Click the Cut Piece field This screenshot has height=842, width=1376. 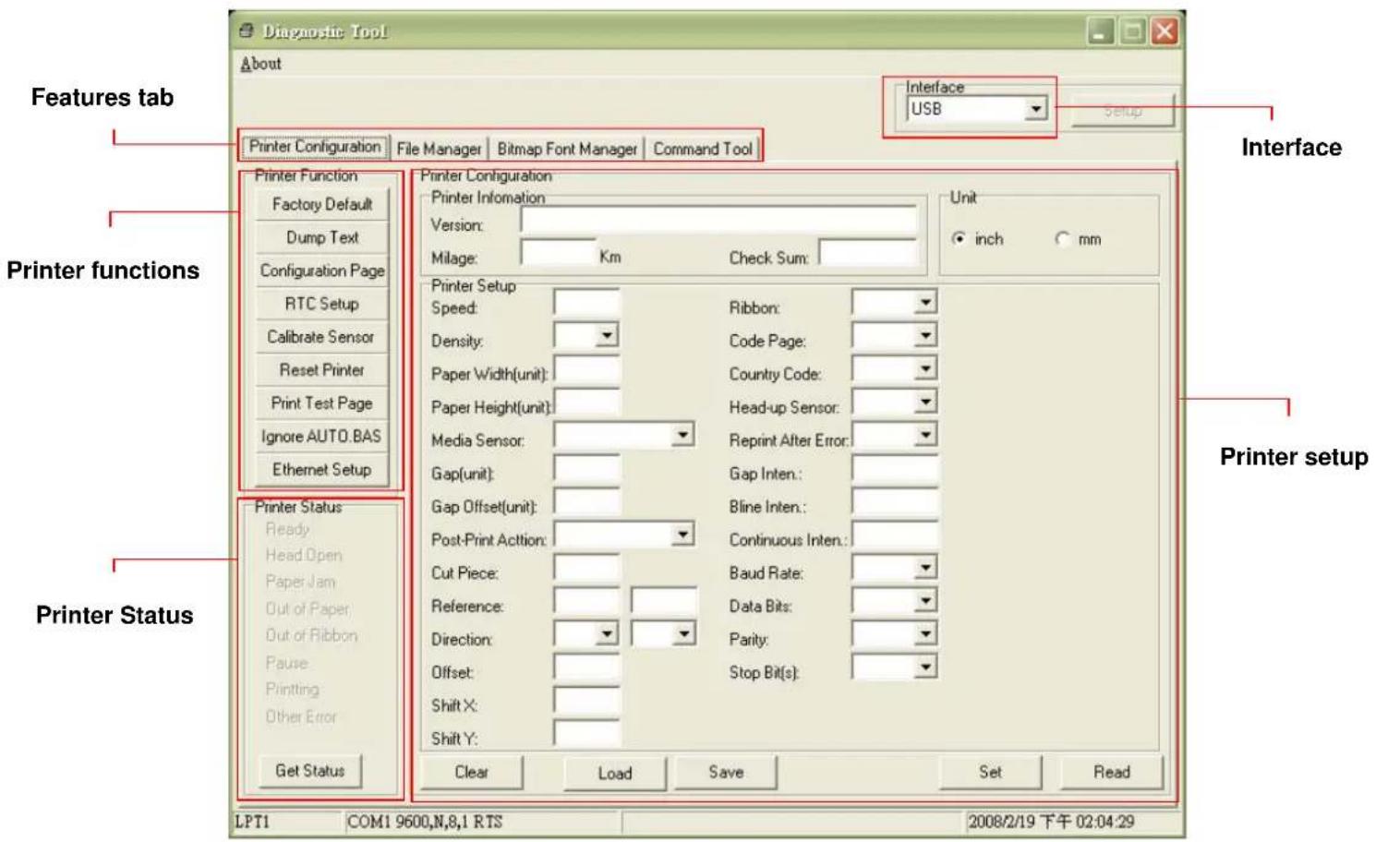[586, 569]
